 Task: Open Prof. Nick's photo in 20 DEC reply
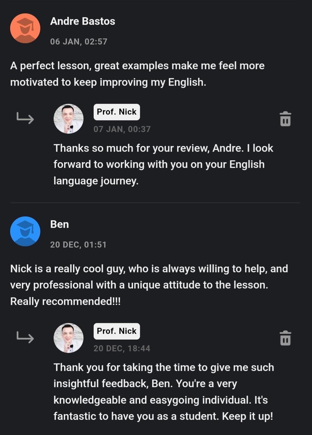(69, 338)
